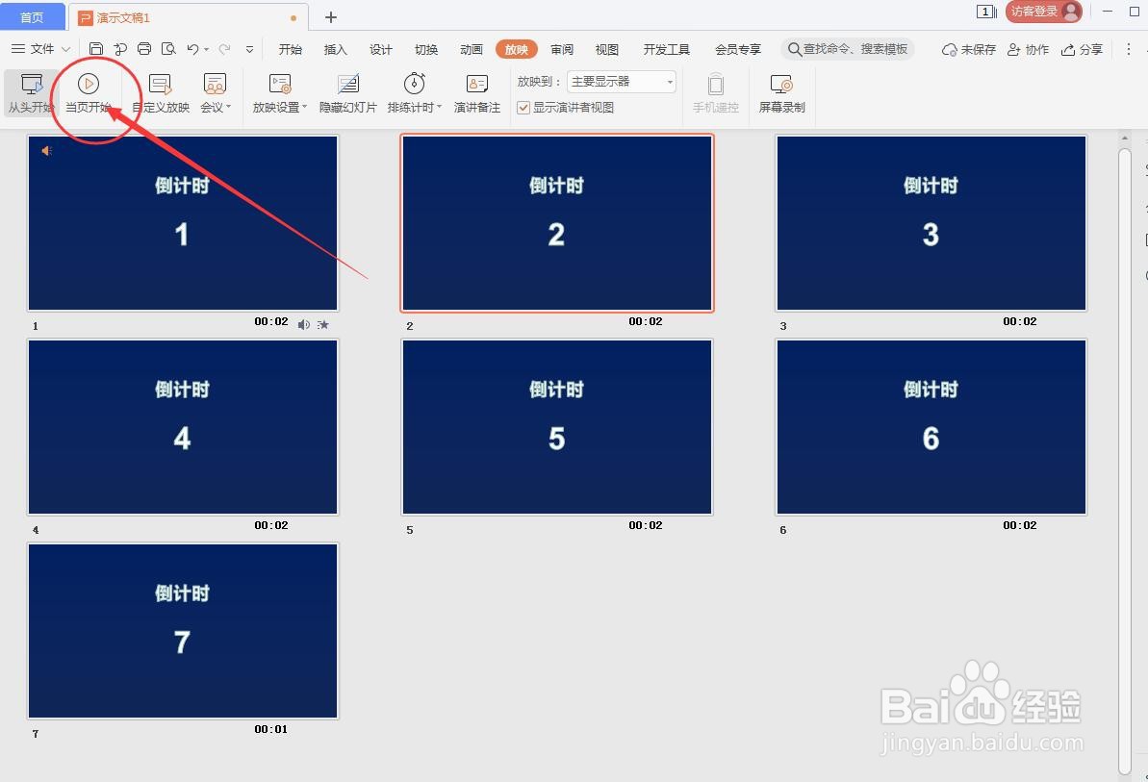
Task: Click the 访客登录 login button
Action: 1044,11
